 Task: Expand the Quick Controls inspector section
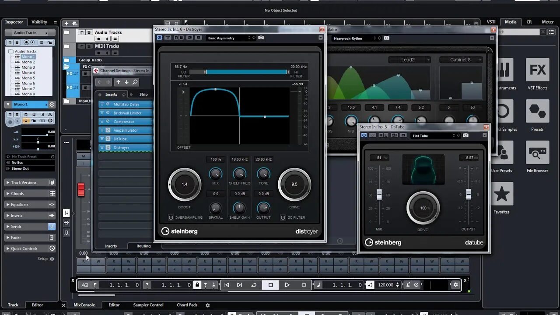pyautogui.click(x=30, y=248)
